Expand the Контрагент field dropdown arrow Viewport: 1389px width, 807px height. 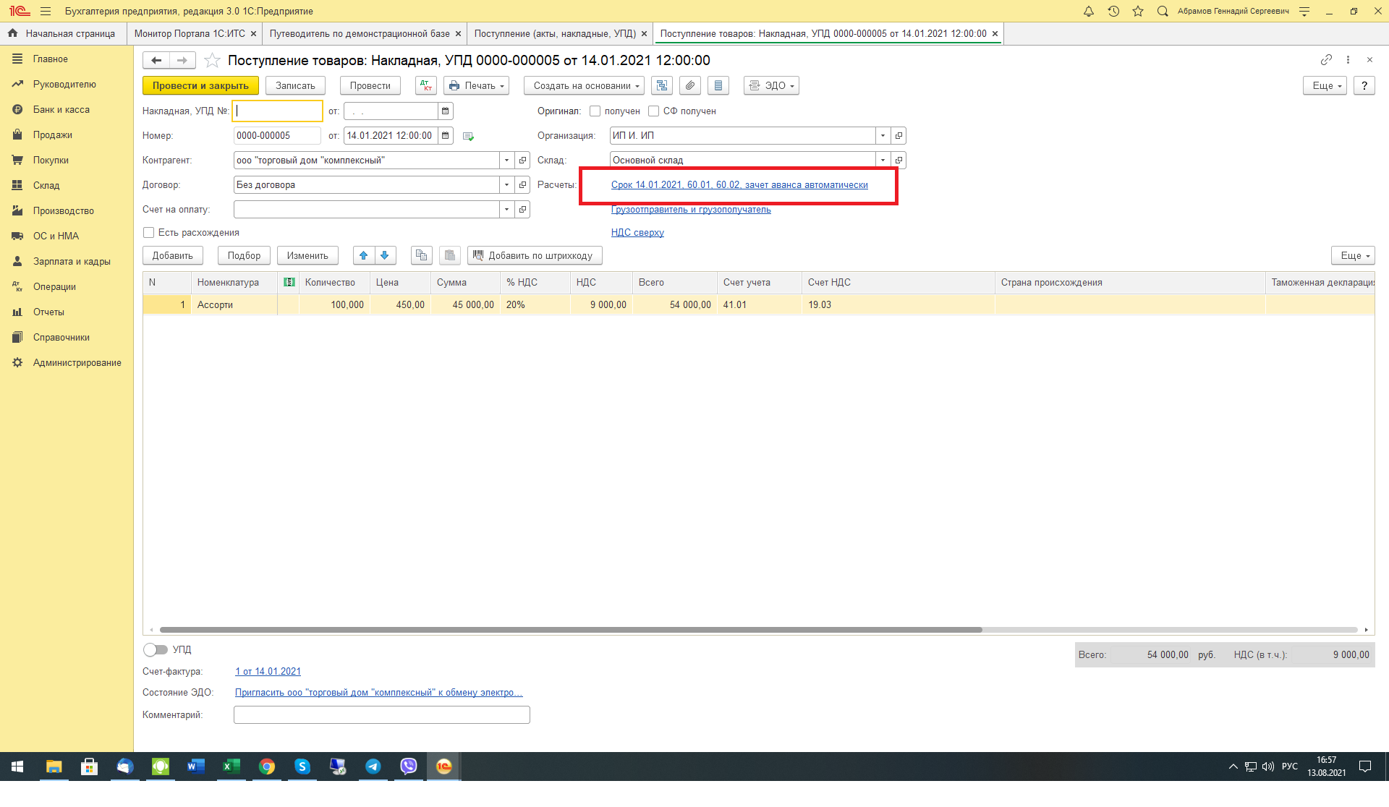coord(506,160)
